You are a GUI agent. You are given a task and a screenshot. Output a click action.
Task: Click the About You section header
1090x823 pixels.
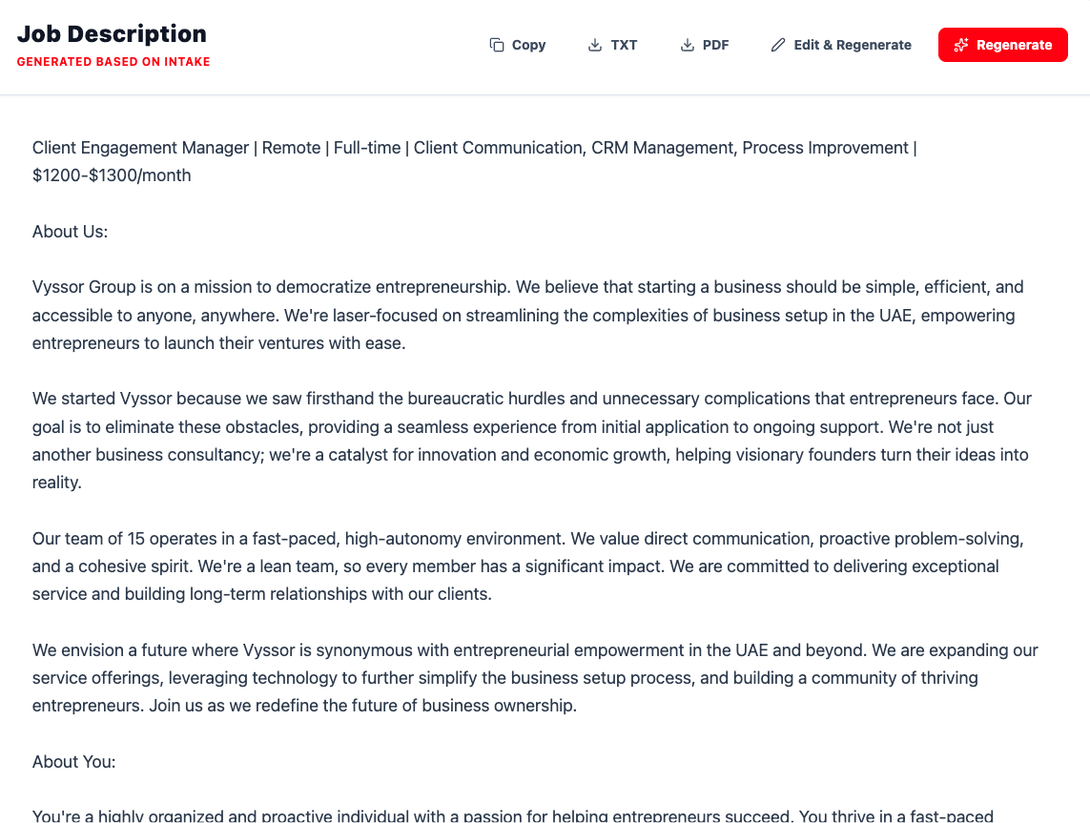pyautogui.click(x=73, y=761)
